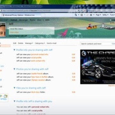Click Edit beside New Years in Buffalo row
Viewport: 115px width, 115px height.
[73, 77]
